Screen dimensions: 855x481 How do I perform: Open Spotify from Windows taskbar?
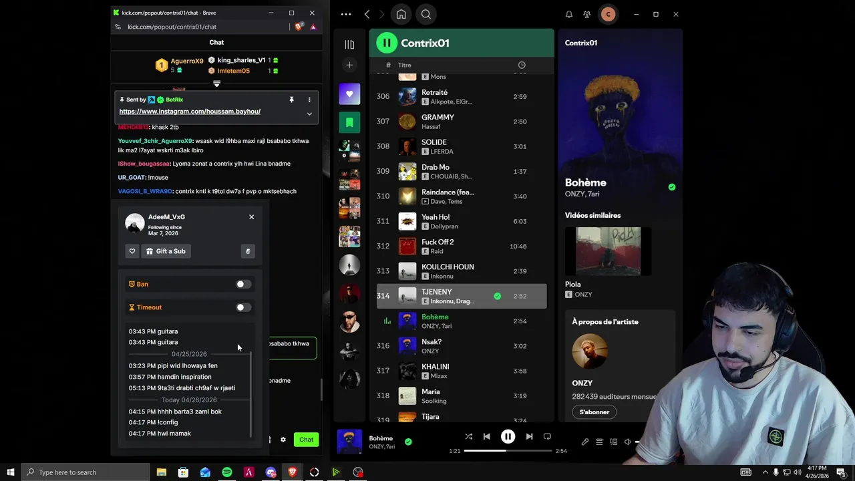pos(227,472)
